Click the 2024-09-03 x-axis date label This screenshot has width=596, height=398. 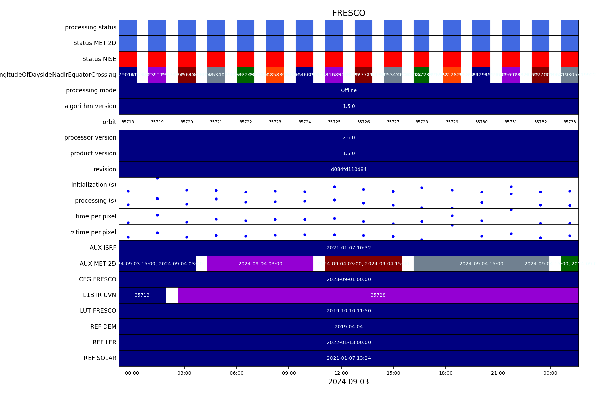[348, 382]
